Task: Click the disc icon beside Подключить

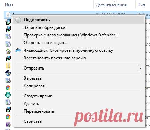Action: pyautogui.click(x=18, y=20)
